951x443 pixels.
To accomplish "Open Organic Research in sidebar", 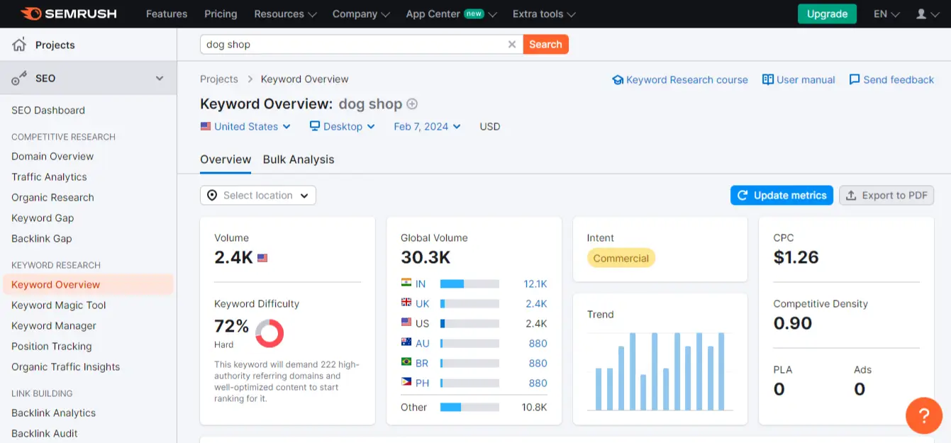I will [52, 197].
